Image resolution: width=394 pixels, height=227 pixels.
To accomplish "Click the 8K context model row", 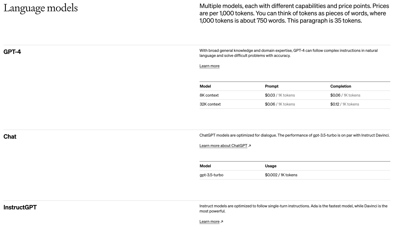I will (295, 95).
